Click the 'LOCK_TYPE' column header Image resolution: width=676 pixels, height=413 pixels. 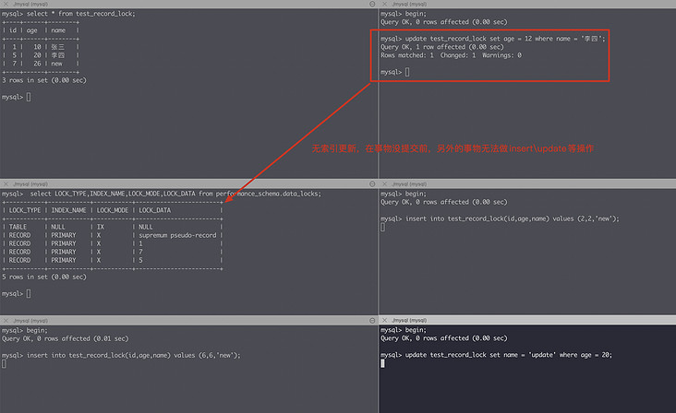pyautogui.click(x=25, y=210)
